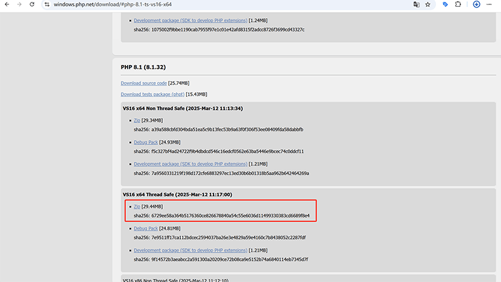This screenshot has height=282, width=501.
Task: Click the [25.74MB] source code size text
Action: (x=178, y=83)
